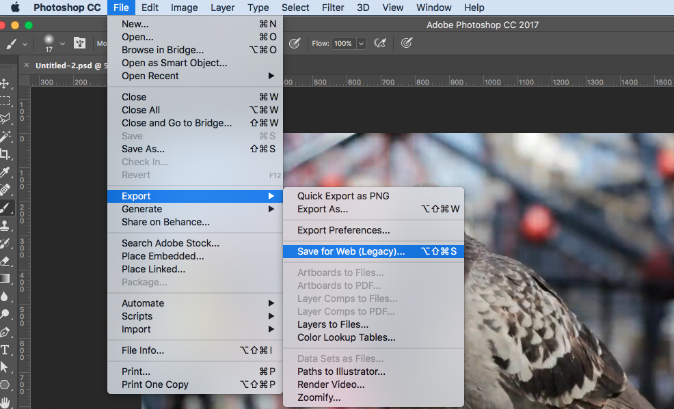This screenshot has height=409, width=674.
Task: Select the Shape tool
Action: (x=5, y=385)
